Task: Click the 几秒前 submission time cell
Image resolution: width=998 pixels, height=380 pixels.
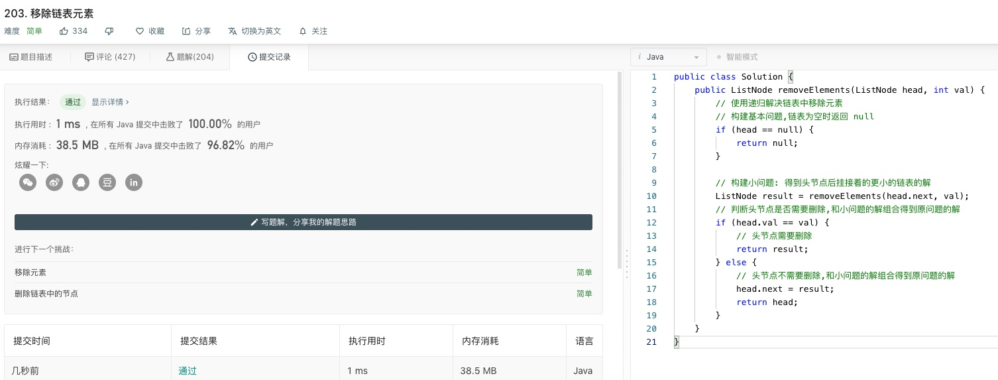Action: pyautogui.click(x=26, y=371)
